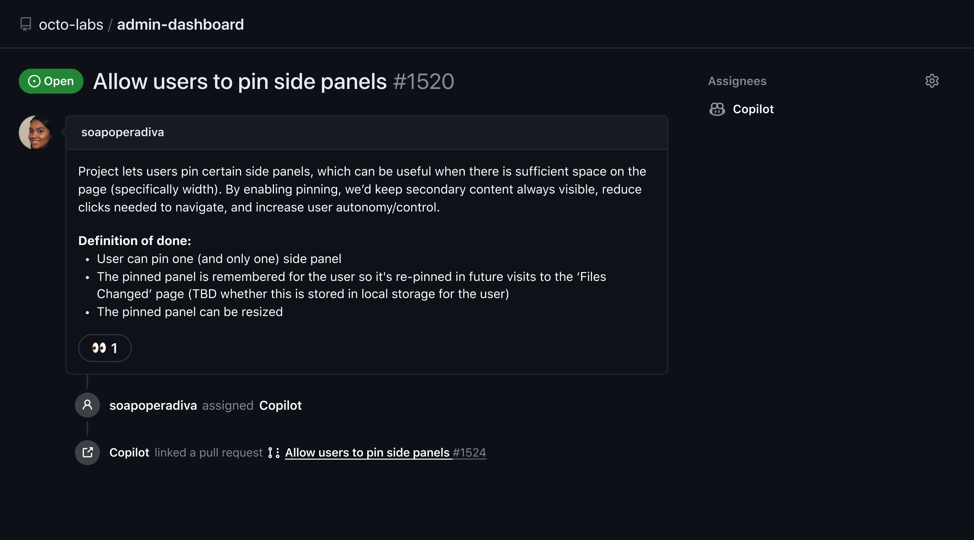Click the Assignees sidebar heading
The height and width of the screenshot is (540, 974).
click(737, 81)
